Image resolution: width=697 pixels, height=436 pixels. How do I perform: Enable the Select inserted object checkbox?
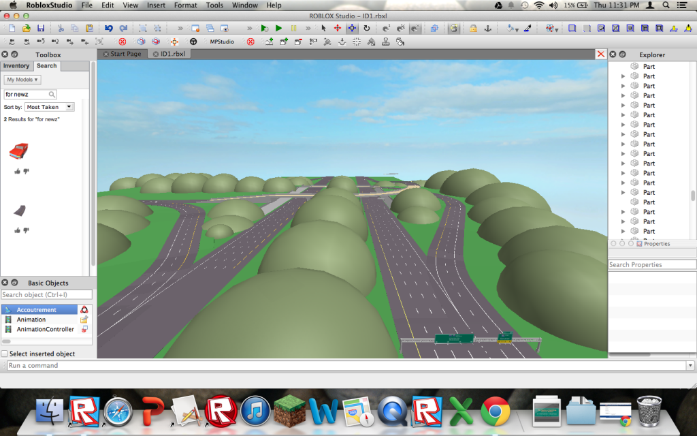click(5, 354)
